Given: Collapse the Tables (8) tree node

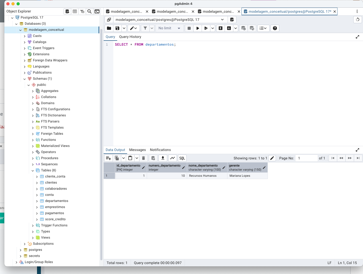Looking at the screenshot, I should click(x=33, y=171).
